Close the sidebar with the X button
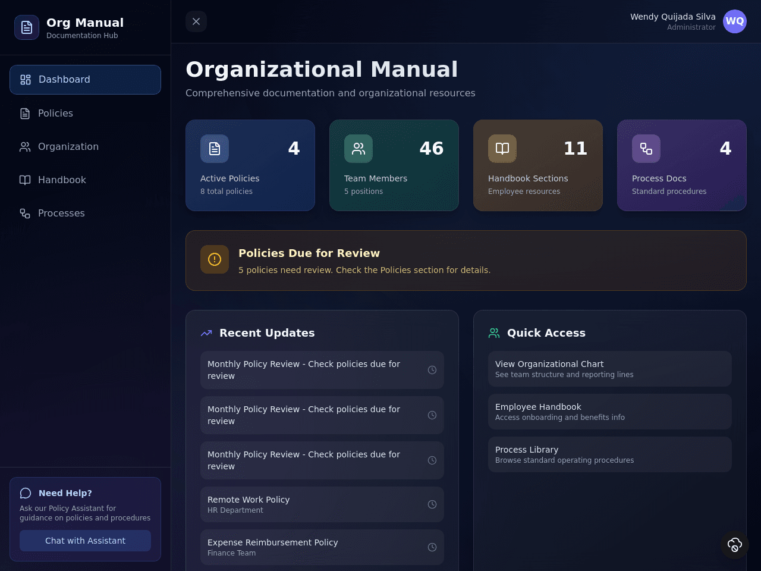Viewport: 761px width, 571px height. pyautogui.click(x=196, y=21)
